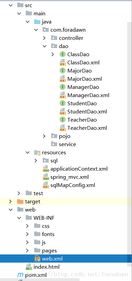Collapse the dao package arrow
Viewport: 132px width, 281px height.
point(45,46)
